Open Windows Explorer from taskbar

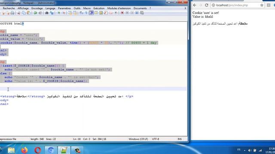click(x=11, y=150)
